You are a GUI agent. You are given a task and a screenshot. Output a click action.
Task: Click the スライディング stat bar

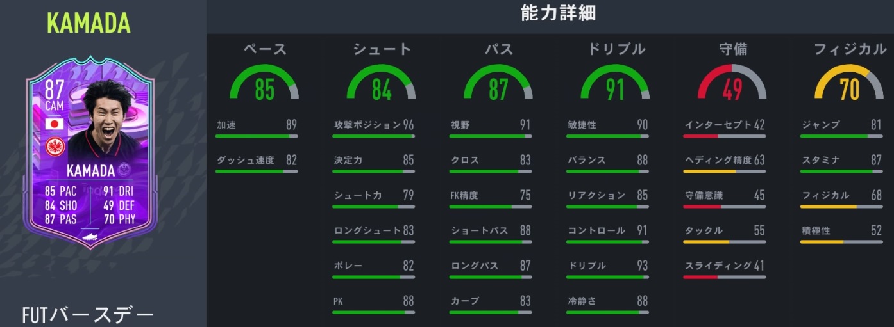[724, 277]
